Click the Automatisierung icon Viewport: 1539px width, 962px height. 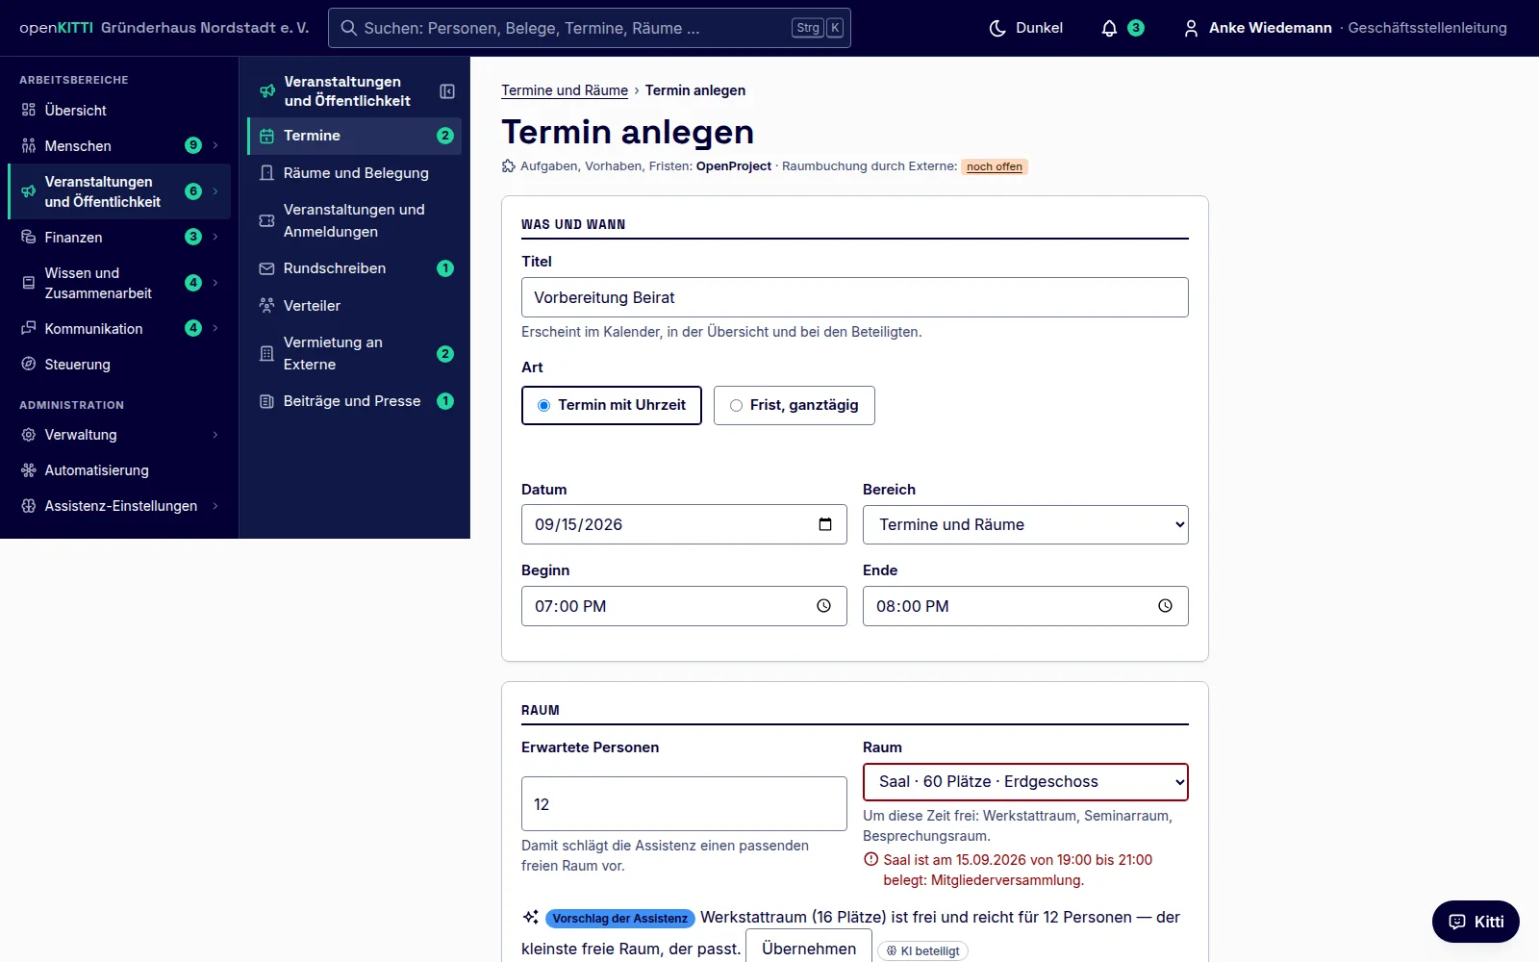[29, 469]
